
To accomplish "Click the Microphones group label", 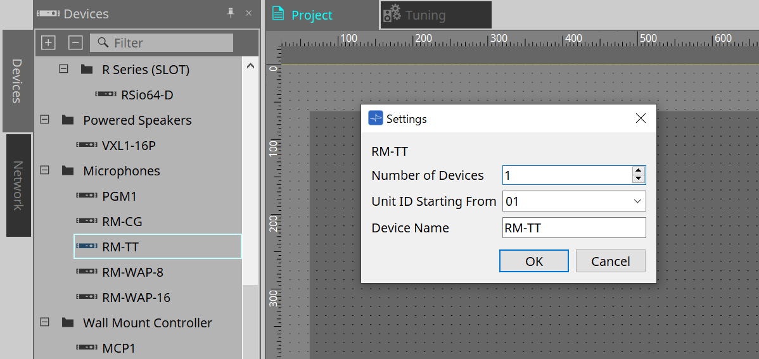I will 122,171.
